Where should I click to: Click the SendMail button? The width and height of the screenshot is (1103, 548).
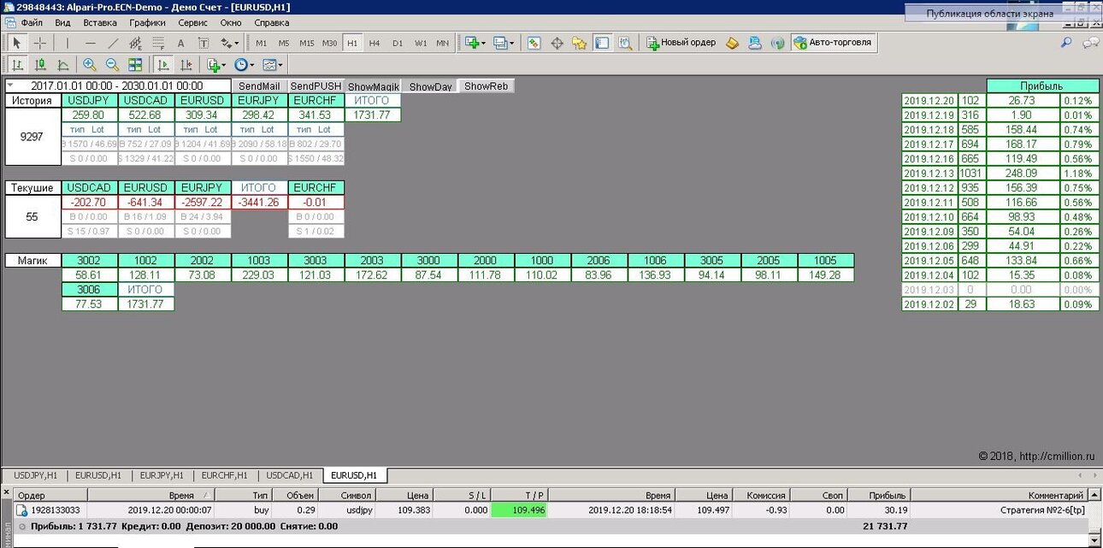pos(259,86)
